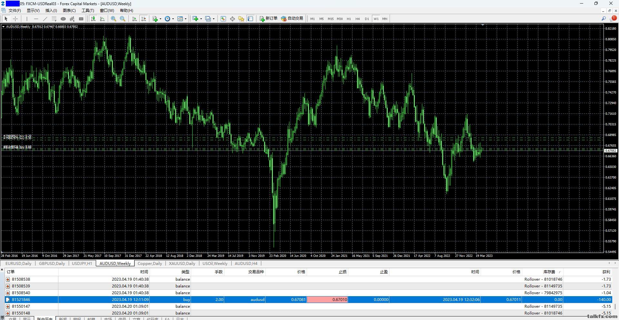Screen dimensions: 619x320
Task: Open the periods clock icon
Action: (167, 19)
